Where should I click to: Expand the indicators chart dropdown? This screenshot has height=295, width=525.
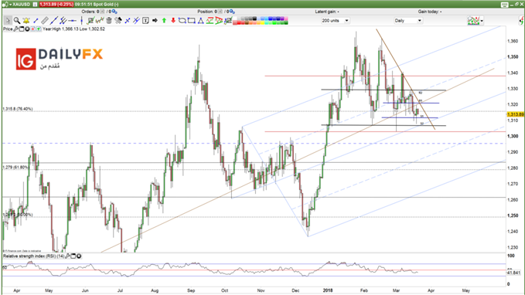pyautogui.click(x=482, y=21)
